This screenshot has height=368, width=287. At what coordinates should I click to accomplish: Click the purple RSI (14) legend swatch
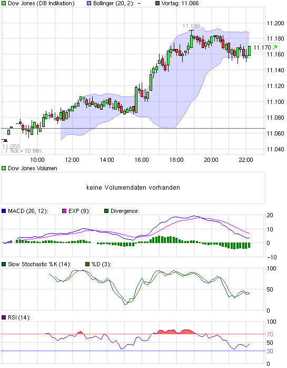pos(4,317)
